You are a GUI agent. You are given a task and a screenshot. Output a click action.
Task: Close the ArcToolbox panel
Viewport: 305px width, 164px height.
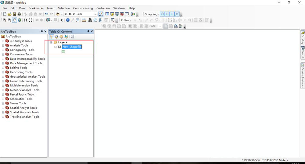coord(45,31)
